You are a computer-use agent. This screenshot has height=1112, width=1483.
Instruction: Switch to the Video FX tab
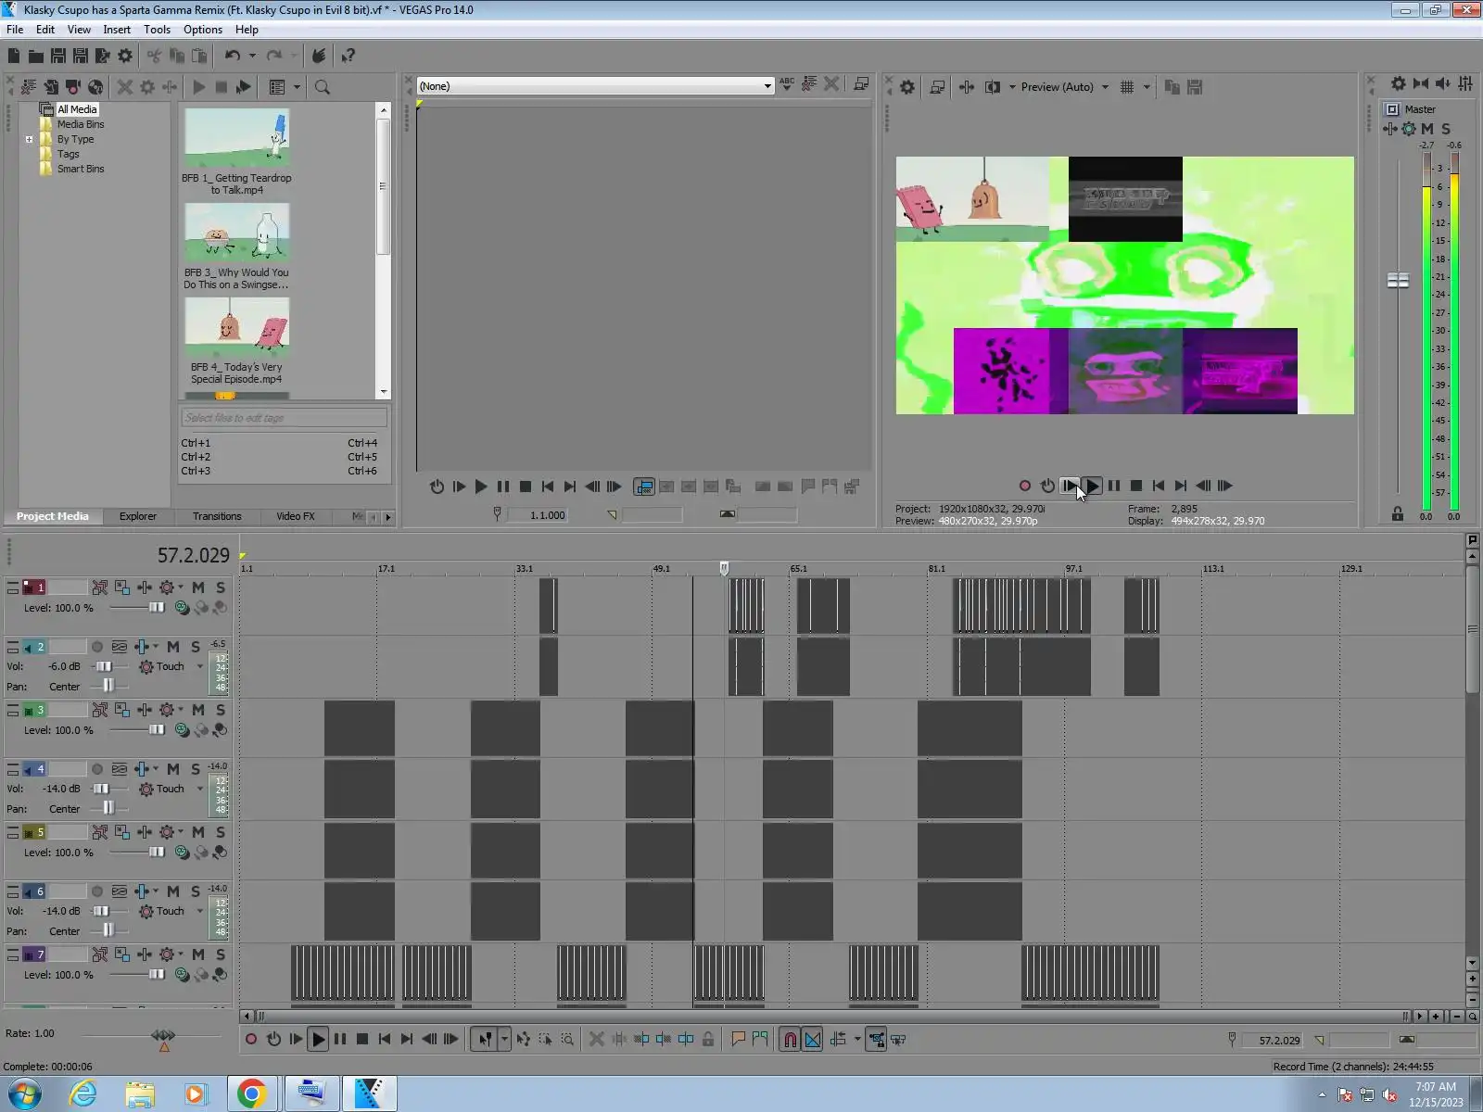click(296, 516)
